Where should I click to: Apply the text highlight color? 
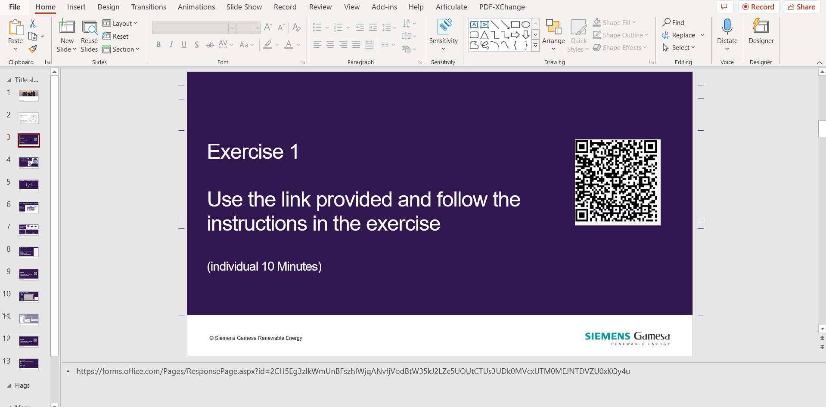point(268,45)
